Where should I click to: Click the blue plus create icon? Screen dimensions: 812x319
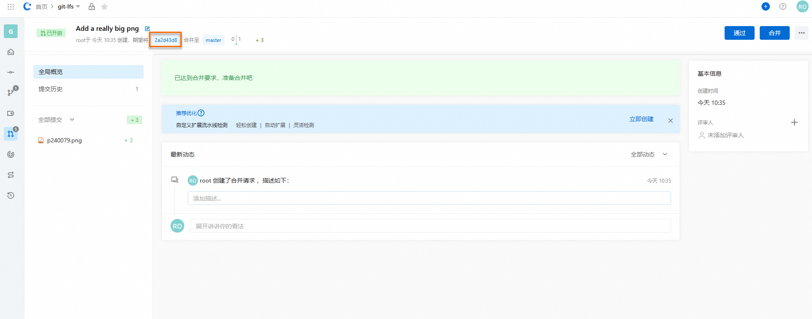pos(766,6)
